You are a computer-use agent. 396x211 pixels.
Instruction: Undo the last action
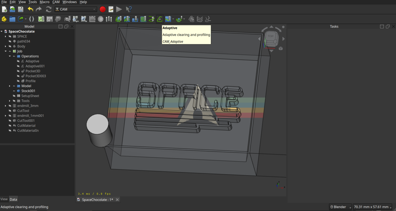[x=30, y=10]
